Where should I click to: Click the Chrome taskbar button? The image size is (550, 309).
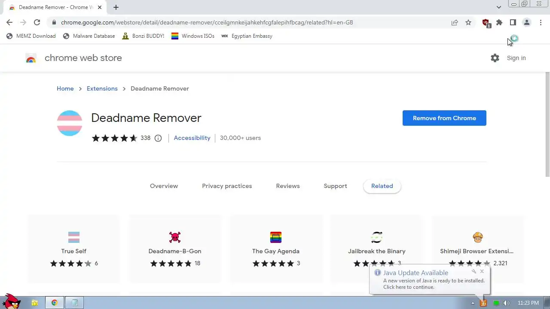(55, 303)
